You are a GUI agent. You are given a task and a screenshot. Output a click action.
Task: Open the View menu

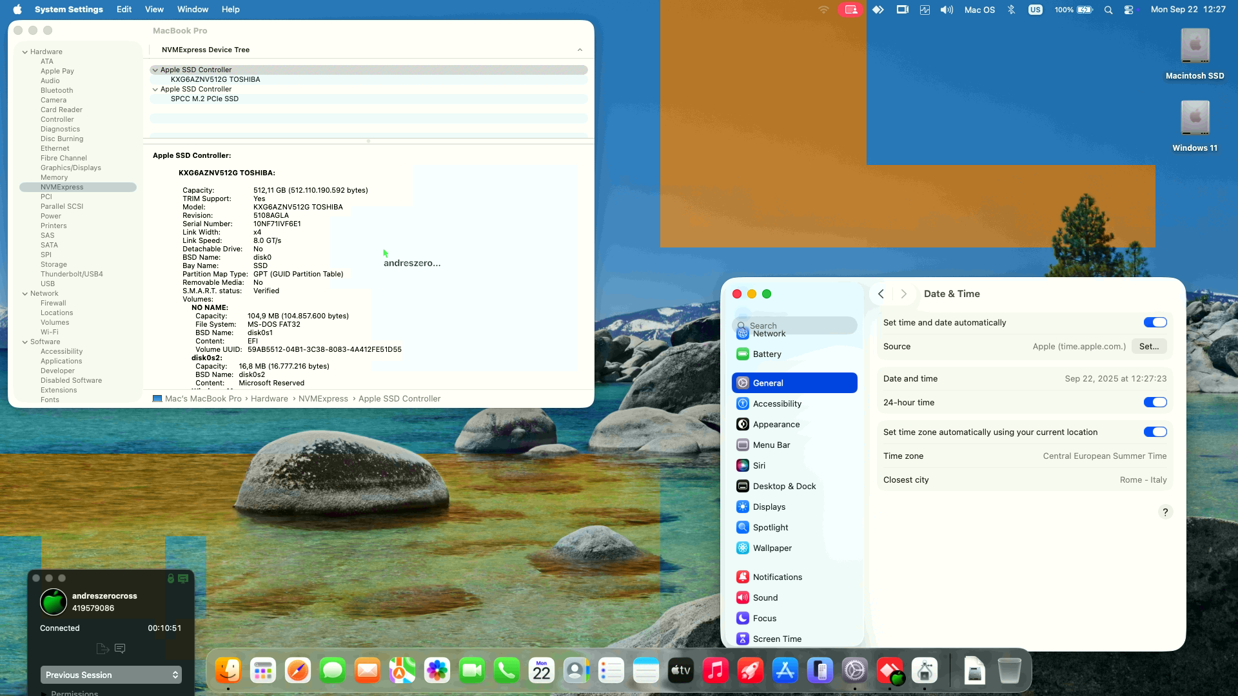pos(154,10)
